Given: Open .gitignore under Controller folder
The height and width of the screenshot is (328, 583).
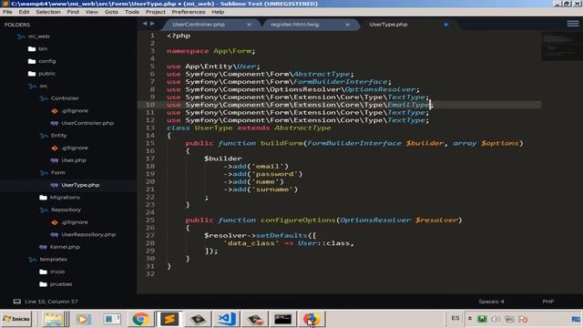Looking at the screenshot, I should (75, 111).
